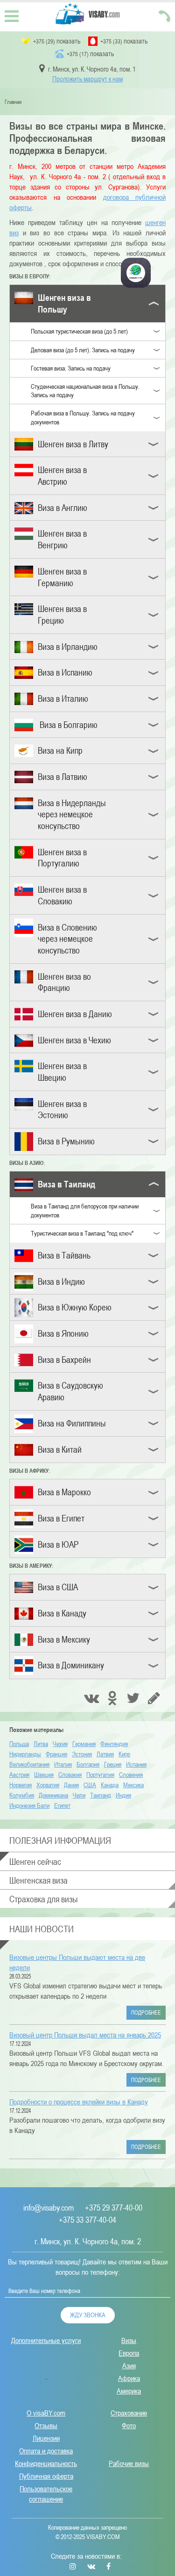Share via VK icon below visa list
This screenshot has height=2576, width=175.
pos(92,1699)
